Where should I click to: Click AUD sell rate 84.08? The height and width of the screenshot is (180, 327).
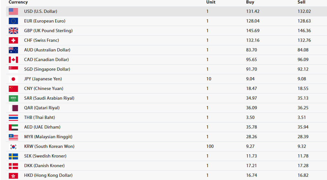pos(303,50)
